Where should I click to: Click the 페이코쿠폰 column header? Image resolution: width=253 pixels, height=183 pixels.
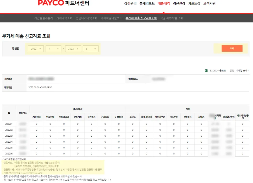tap(160, 117)
